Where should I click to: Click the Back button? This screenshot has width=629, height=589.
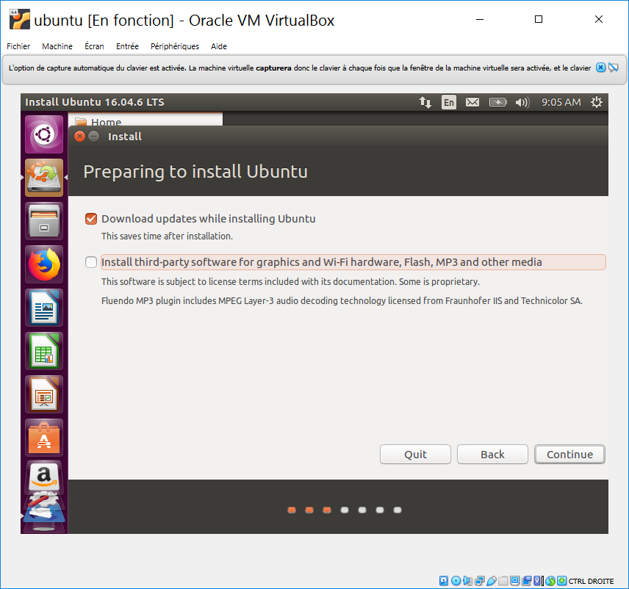[x=492, y=455]
